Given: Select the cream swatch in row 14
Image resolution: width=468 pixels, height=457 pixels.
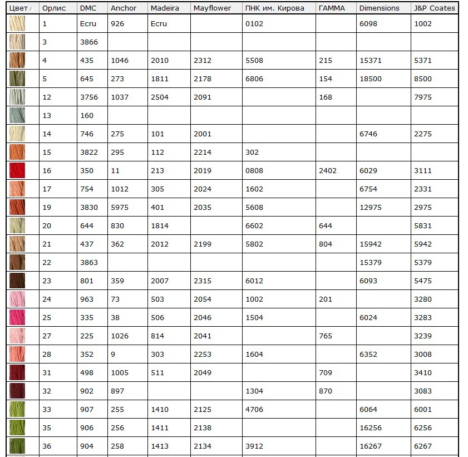Looking at the screenshot, I should coord(17,134).
